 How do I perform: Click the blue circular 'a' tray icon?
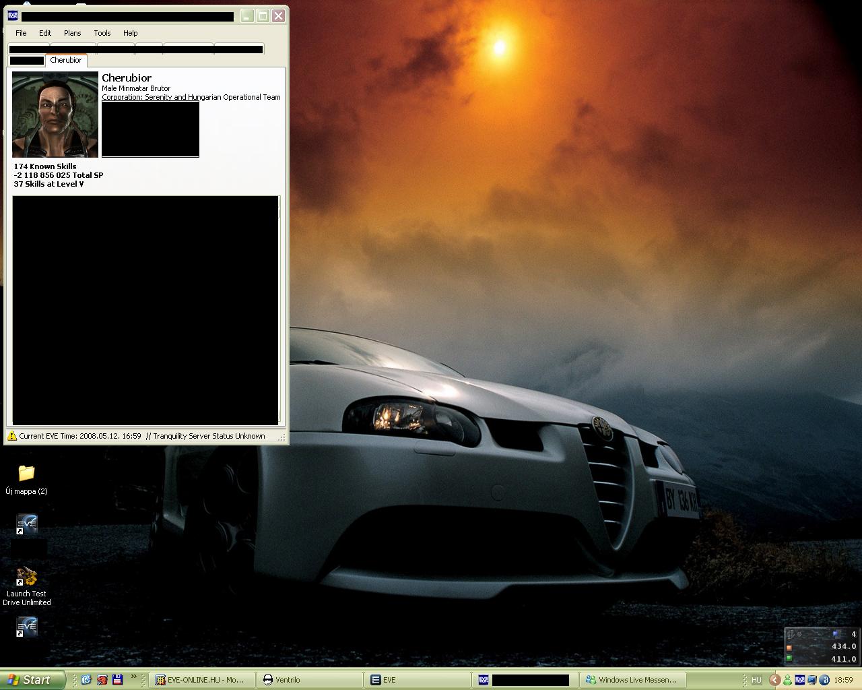point(825,680)
